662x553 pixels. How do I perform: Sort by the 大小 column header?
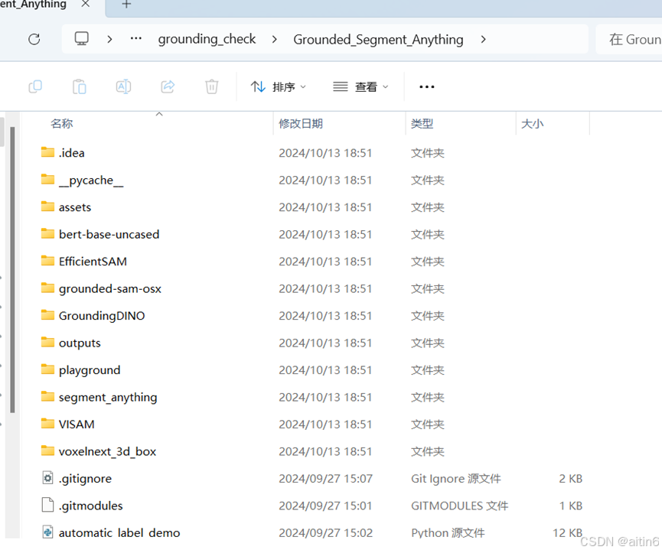[x=533, y=124]
